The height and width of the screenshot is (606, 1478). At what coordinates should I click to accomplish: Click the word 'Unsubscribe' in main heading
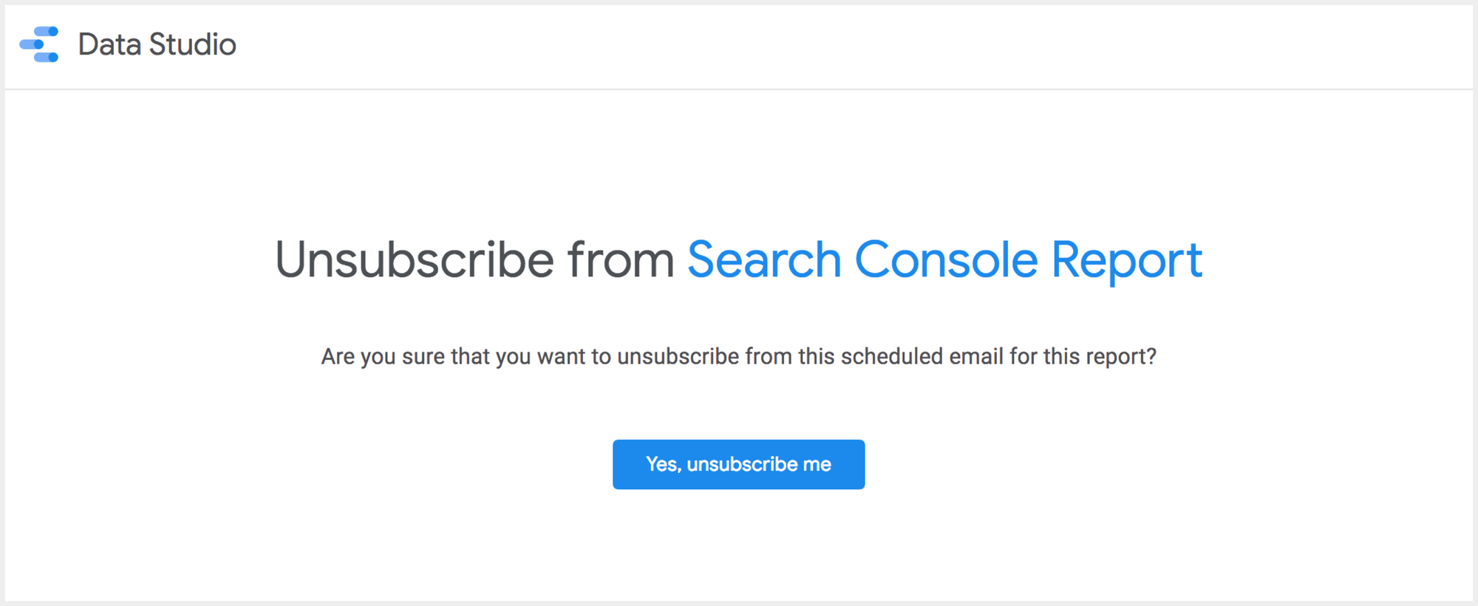click(x=415, y=260)
